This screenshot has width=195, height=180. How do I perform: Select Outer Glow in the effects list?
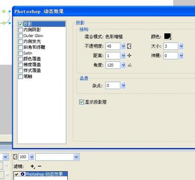pyautogui.click(x=33, y=36)
